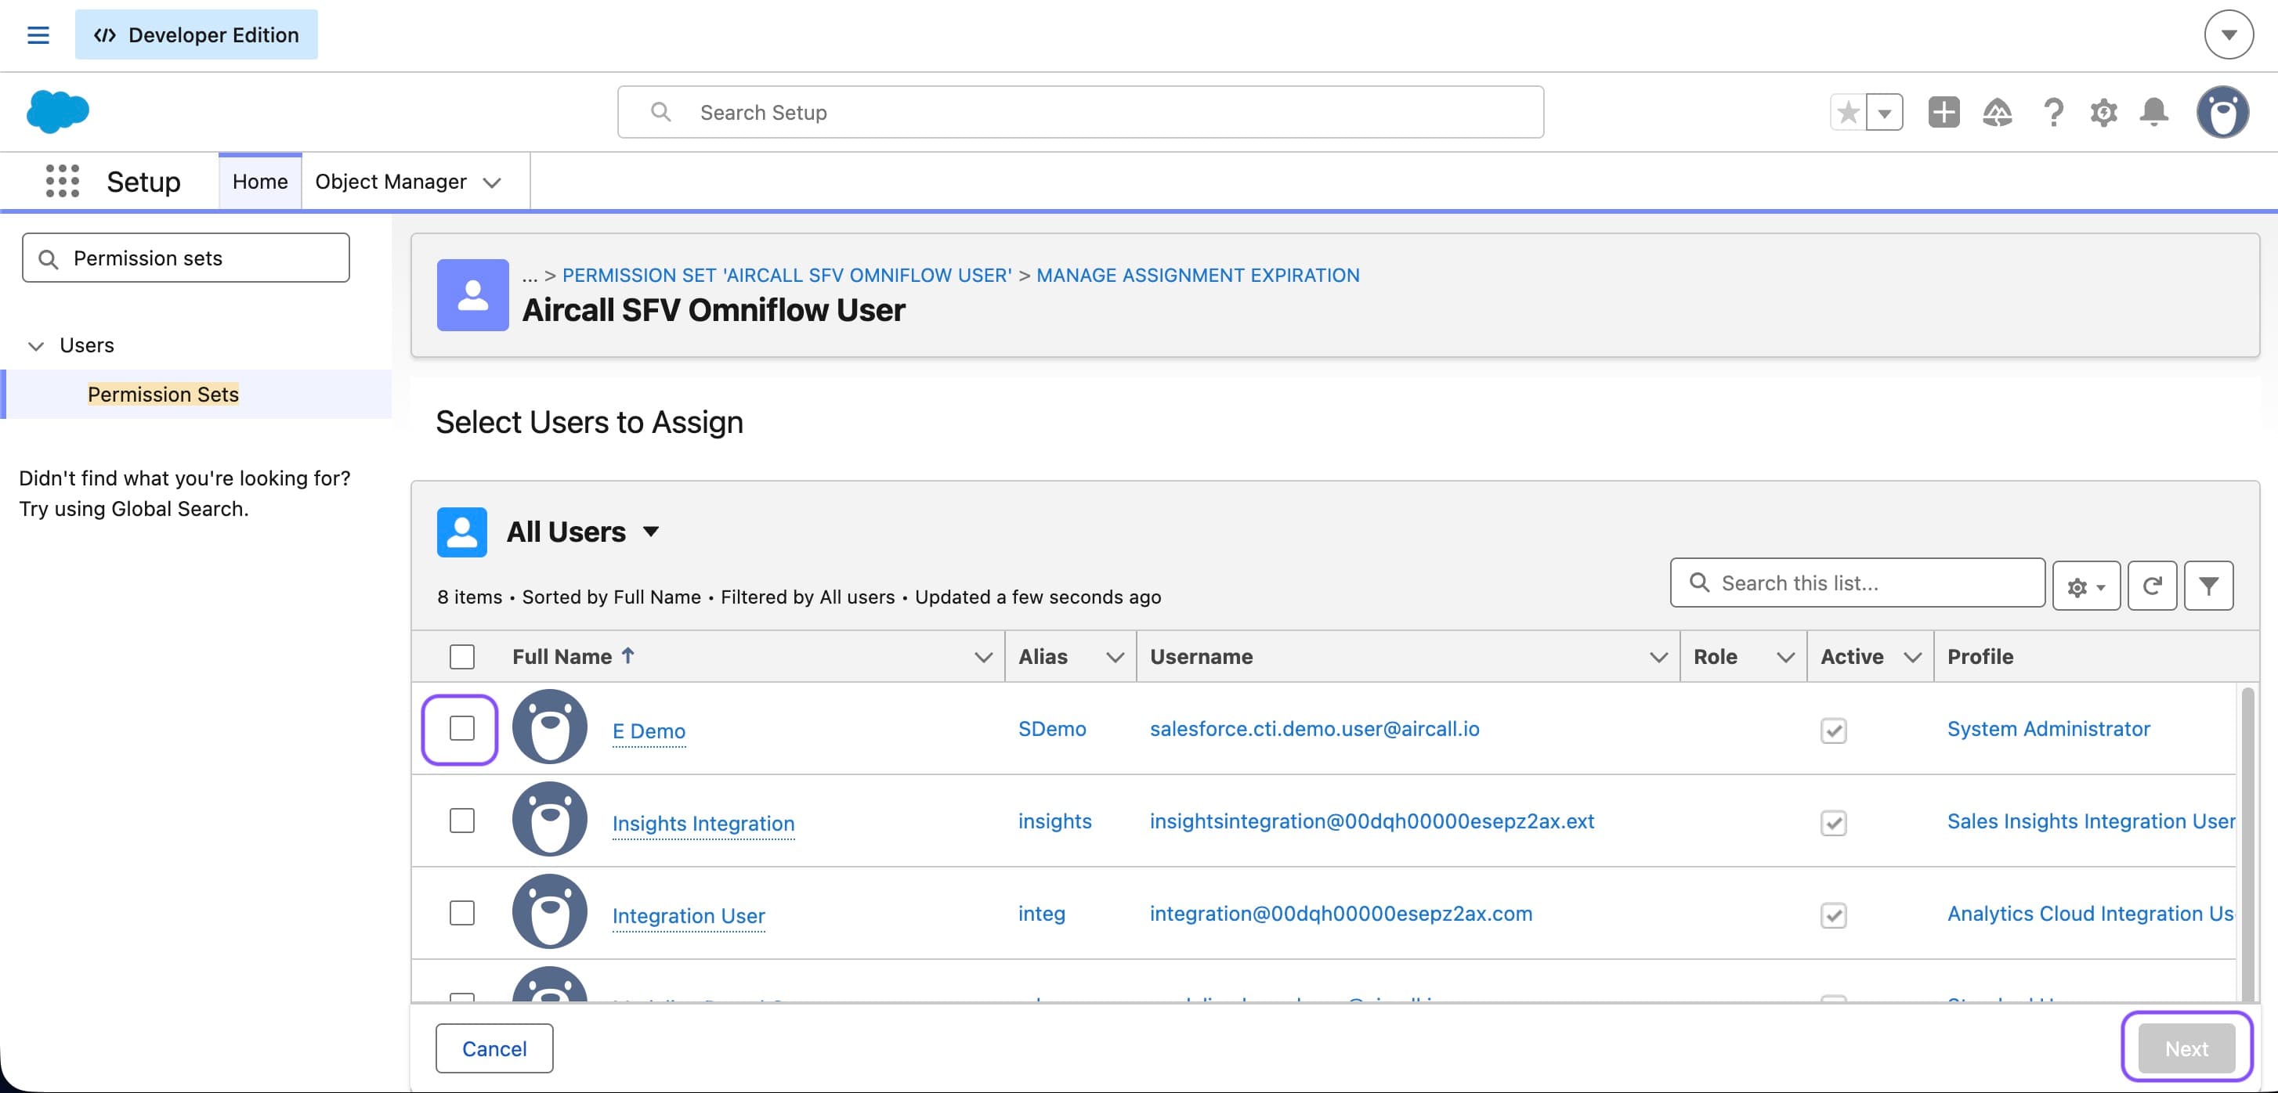
Task: Open Role column actions chevron
Action: (x=1785, y=658)
